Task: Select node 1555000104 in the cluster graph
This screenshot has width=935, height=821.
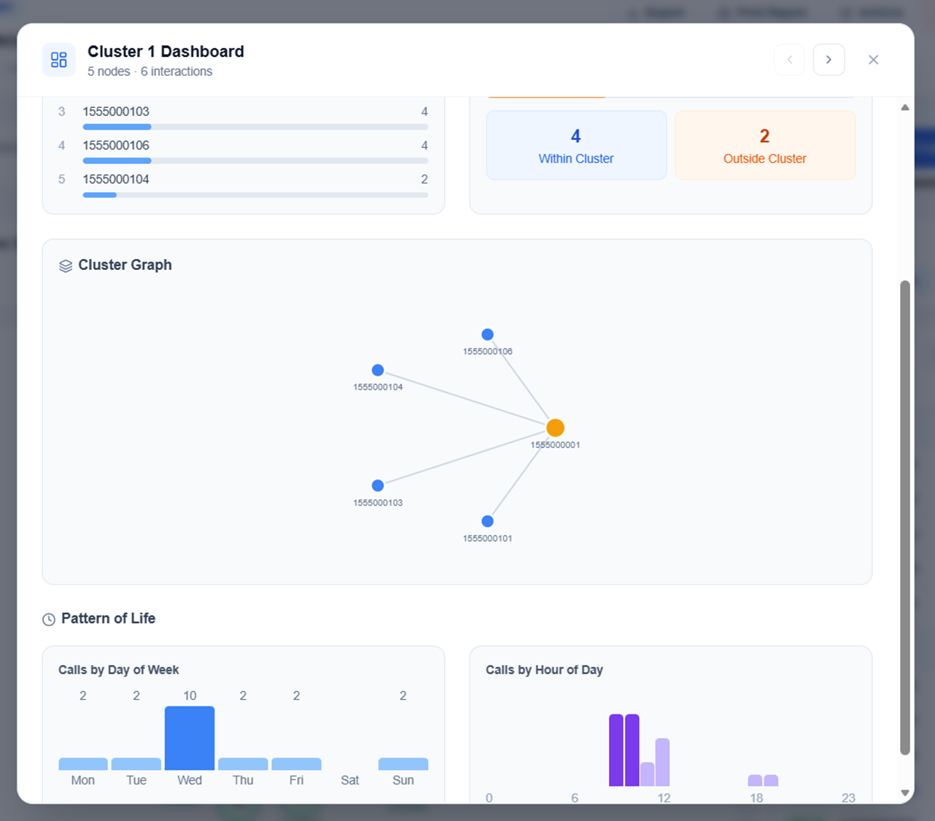Action: [x=377, y=370]
